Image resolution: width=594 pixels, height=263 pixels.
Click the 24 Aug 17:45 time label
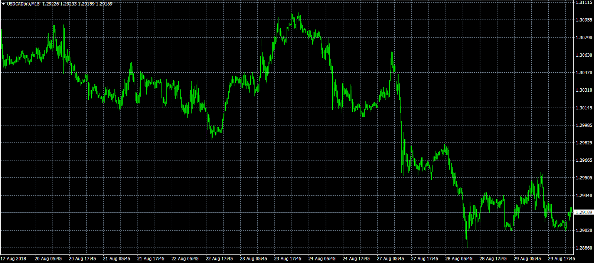tap(356, 259)
